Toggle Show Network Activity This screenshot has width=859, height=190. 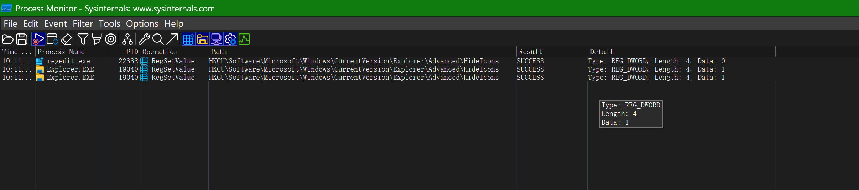click(217, 39)
